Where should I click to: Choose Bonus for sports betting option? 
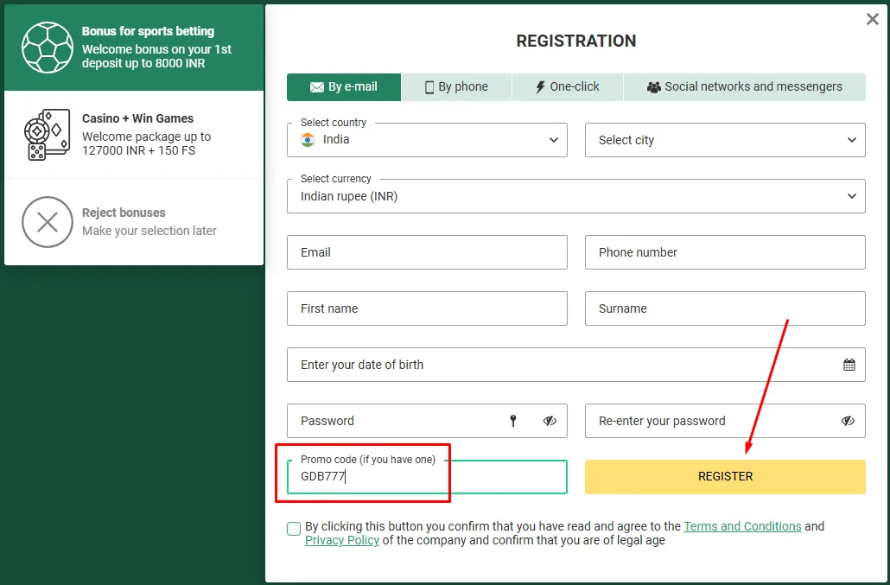134,48
